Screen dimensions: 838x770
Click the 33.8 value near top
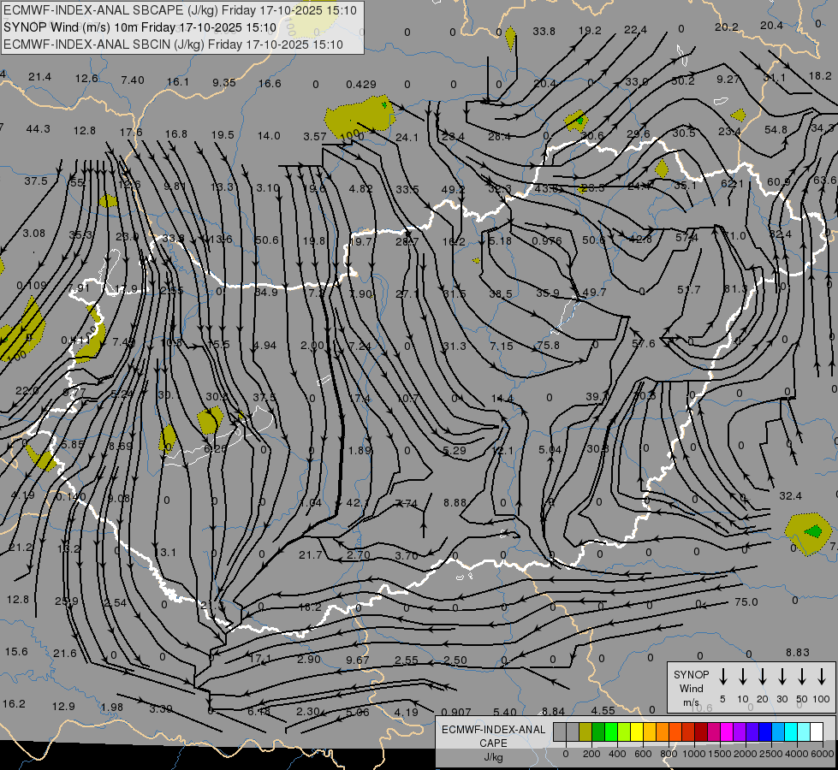click(x=544, y=31)
